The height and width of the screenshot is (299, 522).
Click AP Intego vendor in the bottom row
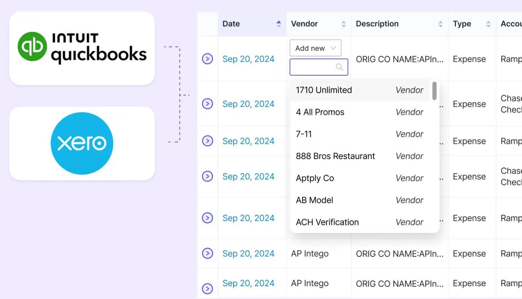(310, 283)
